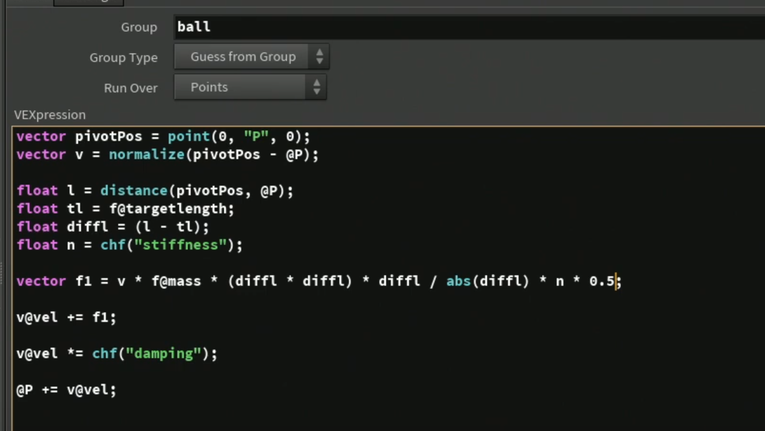Image resolution: width=765 pixels, height=431 pixels.
Task: Click the f@mass attribute in code
Action: pos(176,281)
